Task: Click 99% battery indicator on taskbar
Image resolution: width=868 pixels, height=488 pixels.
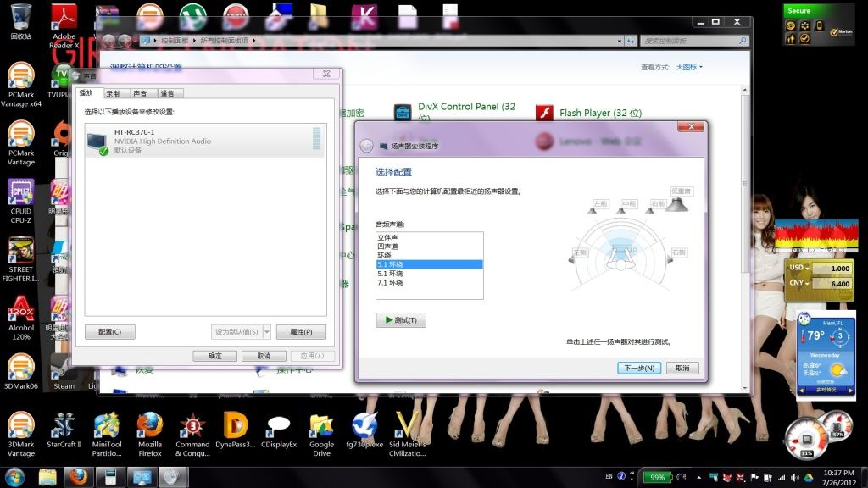Action: [657, 477]
